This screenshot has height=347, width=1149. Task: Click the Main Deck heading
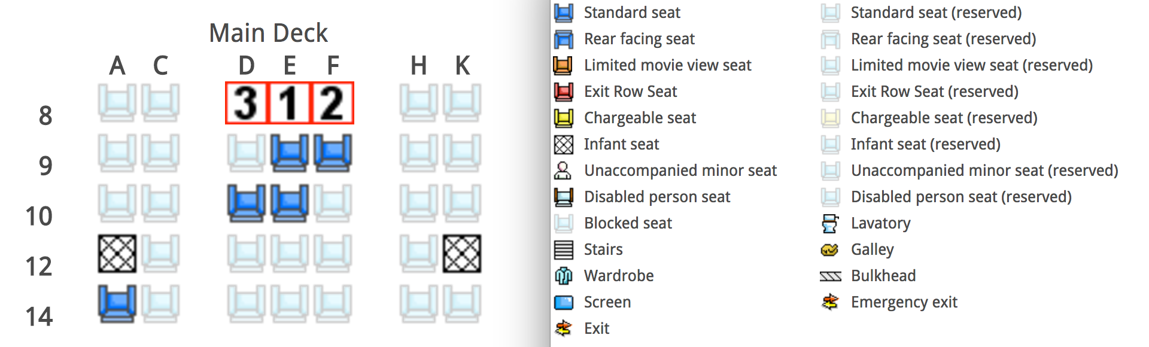coord(269,33)
